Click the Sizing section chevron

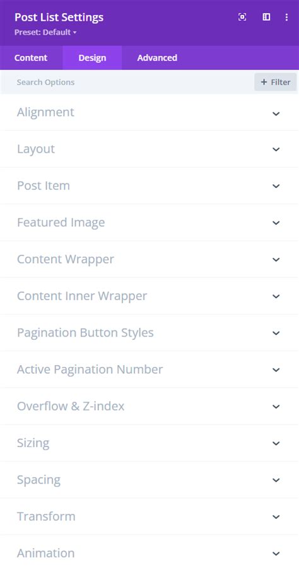click(x=276, y=443)
